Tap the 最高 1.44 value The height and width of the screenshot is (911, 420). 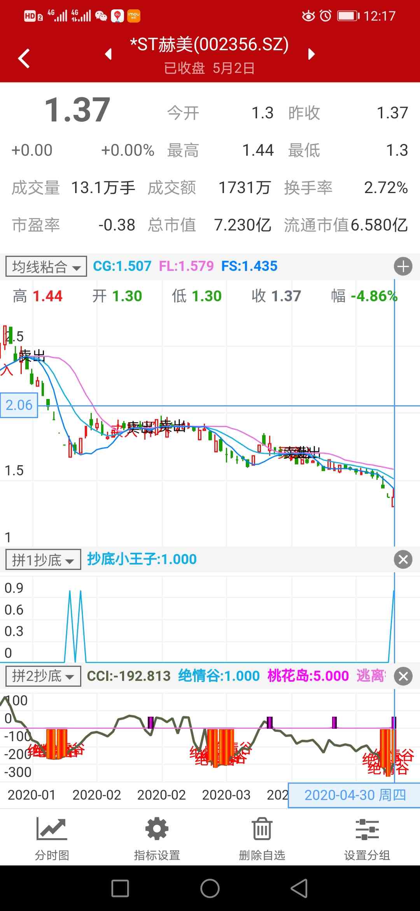pyautogui.click(x=258, y=150)
